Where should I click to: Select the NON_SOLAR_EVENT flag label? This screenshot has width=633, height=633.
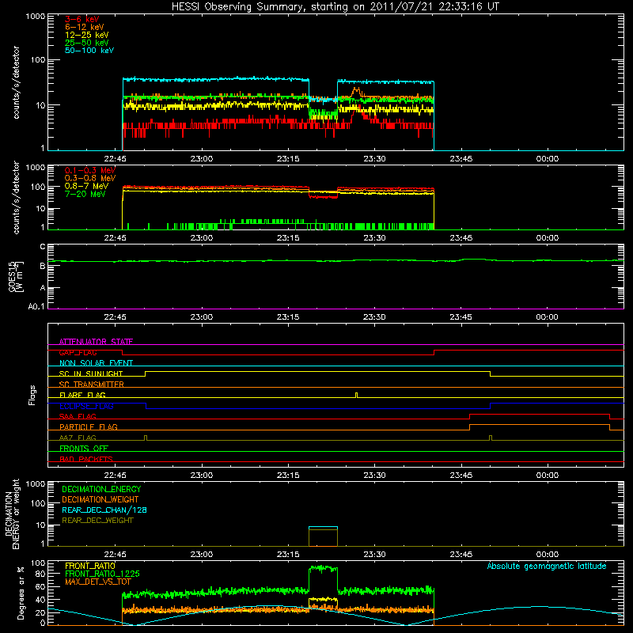pyautogui.click(x=96, y=363)
